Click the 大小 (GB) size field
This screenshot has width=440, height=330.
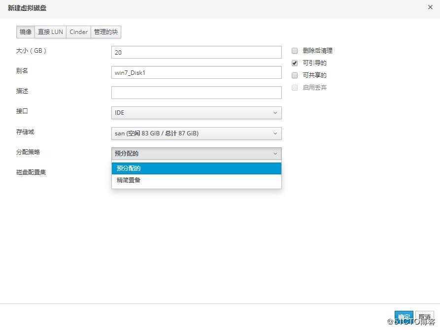(197, 52)
